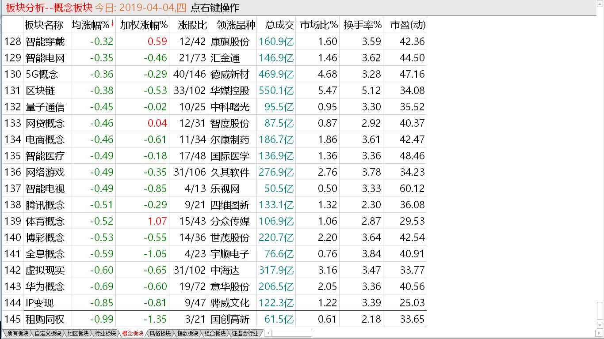Click the 领涨品种 column header
The image size is (604, 339).
point(236,25)
